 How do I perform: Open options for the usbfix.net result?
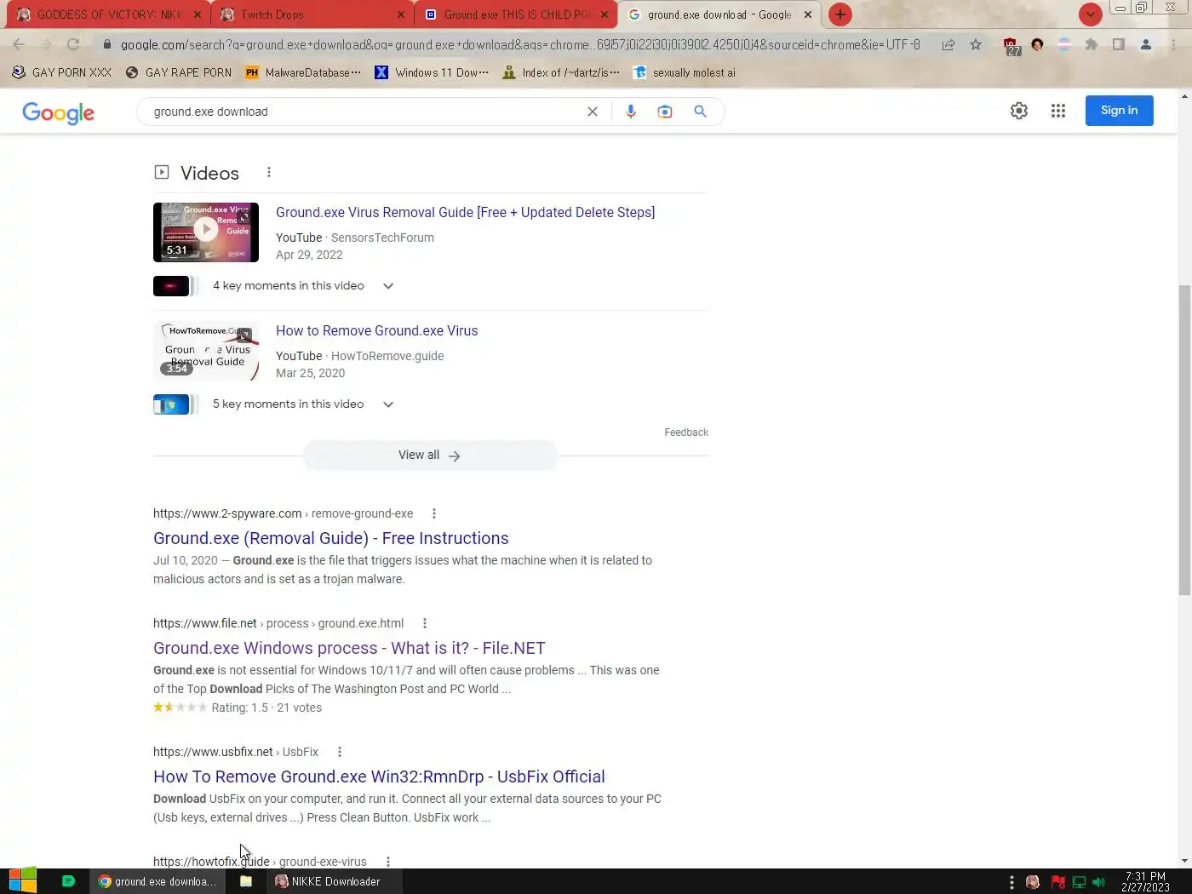[x=340, y=752]
